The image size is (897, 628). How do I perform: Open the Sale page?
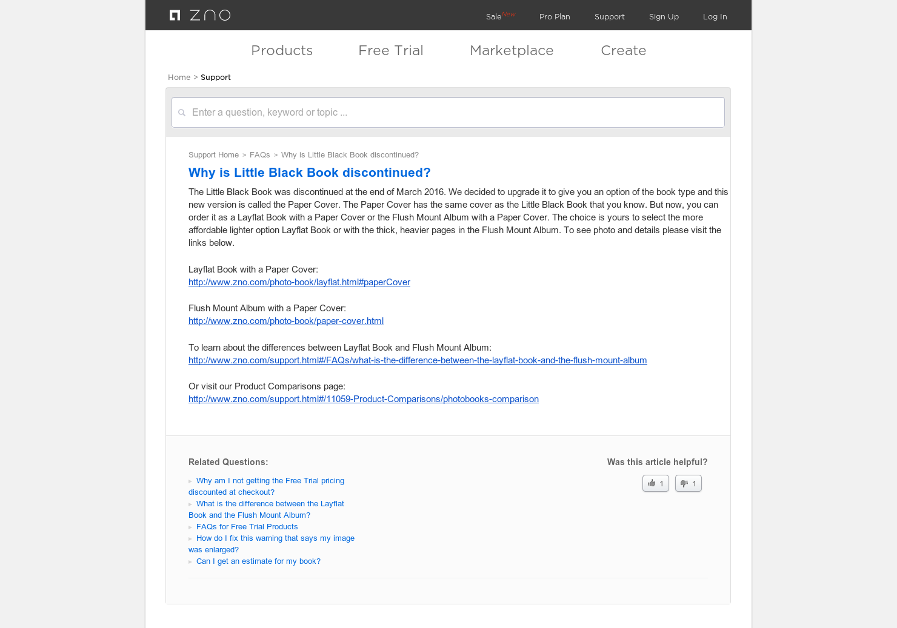tap(493, 17)
